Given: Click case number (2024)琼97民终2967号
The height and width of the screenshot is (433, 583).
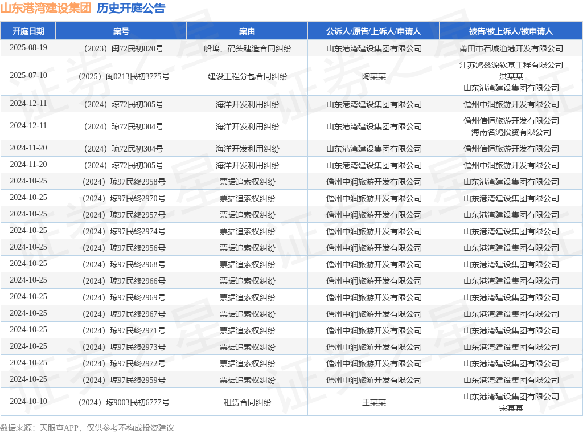Looking at the screenshot, I should [x=124, y=314].
